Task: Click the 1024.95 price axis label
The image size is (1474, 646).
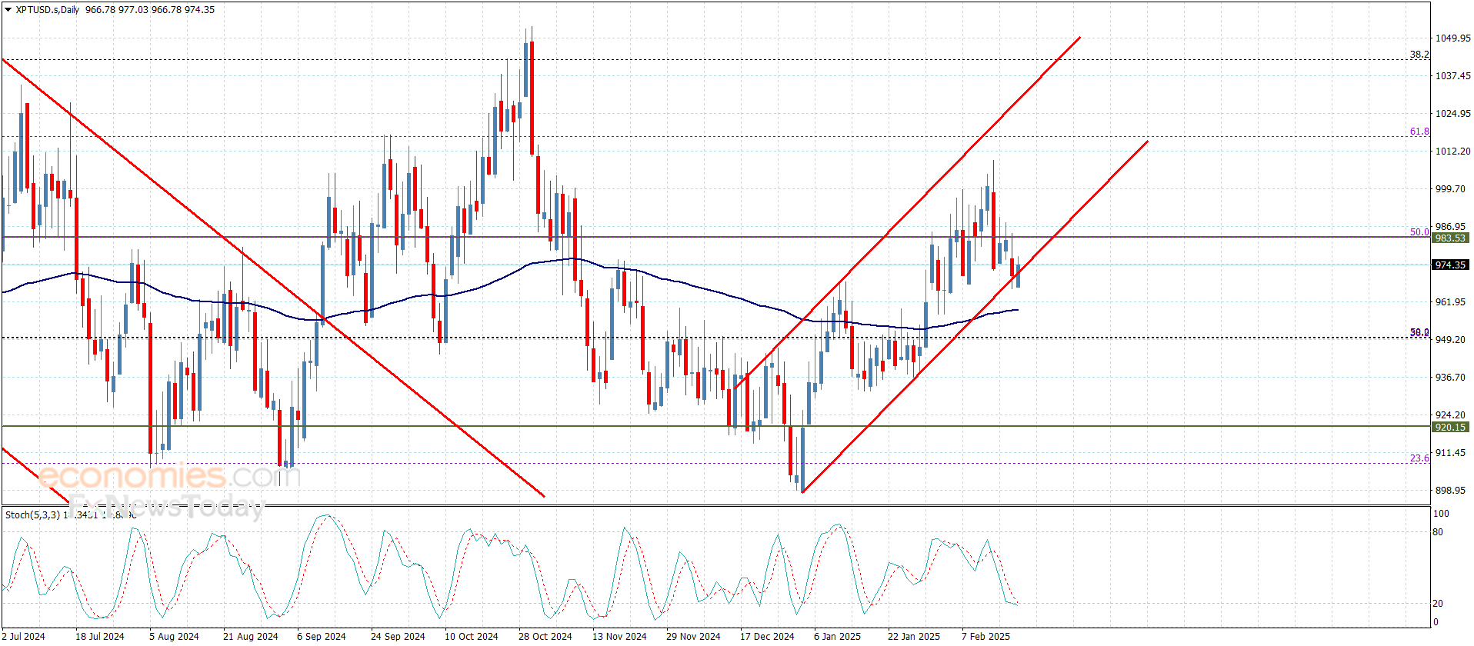Action: (x=1452, y=113)
